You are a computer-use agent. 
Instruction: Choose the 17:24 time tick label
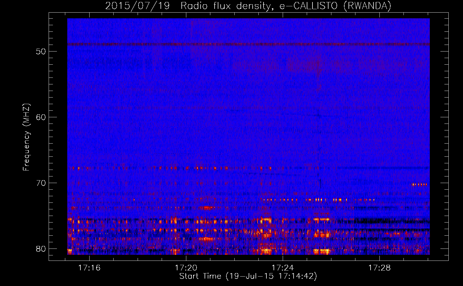pyautogui.click(x=283, y=268)
